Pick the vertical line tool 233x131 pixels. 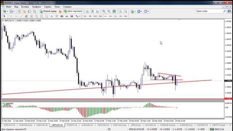click(x=11, y=16)
